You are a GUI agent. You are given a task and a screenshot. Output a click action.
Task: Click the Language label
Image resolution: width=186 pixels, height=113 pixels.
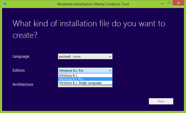[x=21, y=56]
